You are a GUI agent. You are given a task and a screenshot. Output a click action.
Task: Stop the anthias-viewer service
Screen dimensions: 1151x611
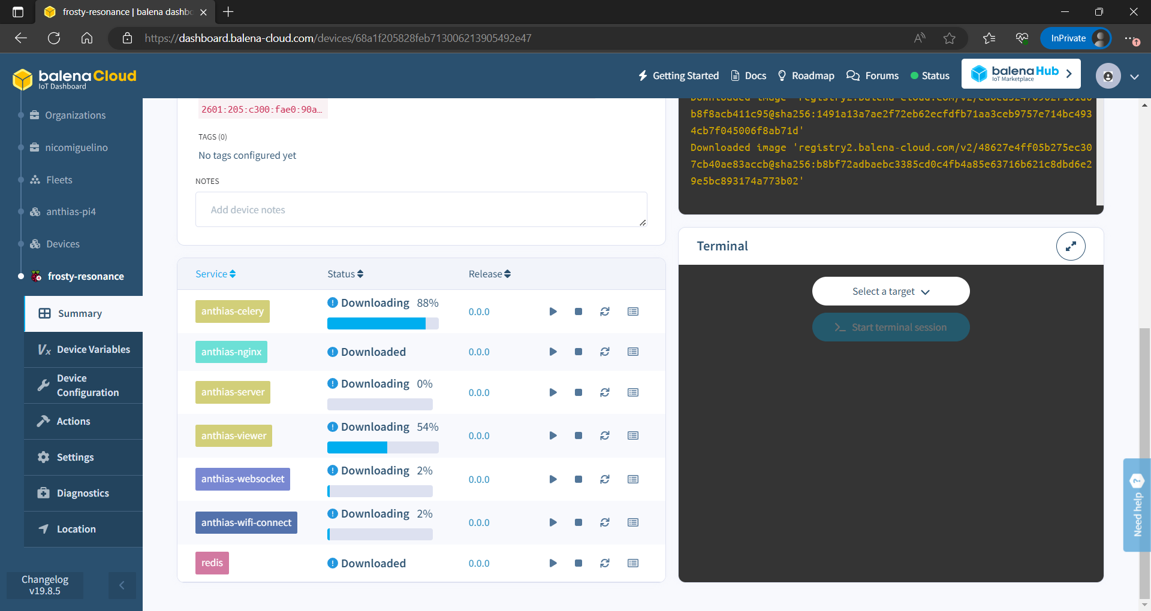tap(578, 435)
